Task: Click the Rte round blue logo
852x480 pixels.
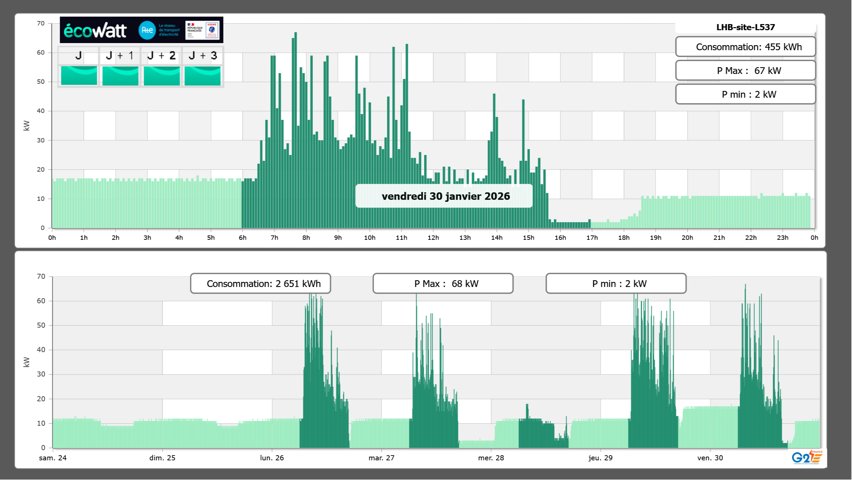Action: [147, 30]
